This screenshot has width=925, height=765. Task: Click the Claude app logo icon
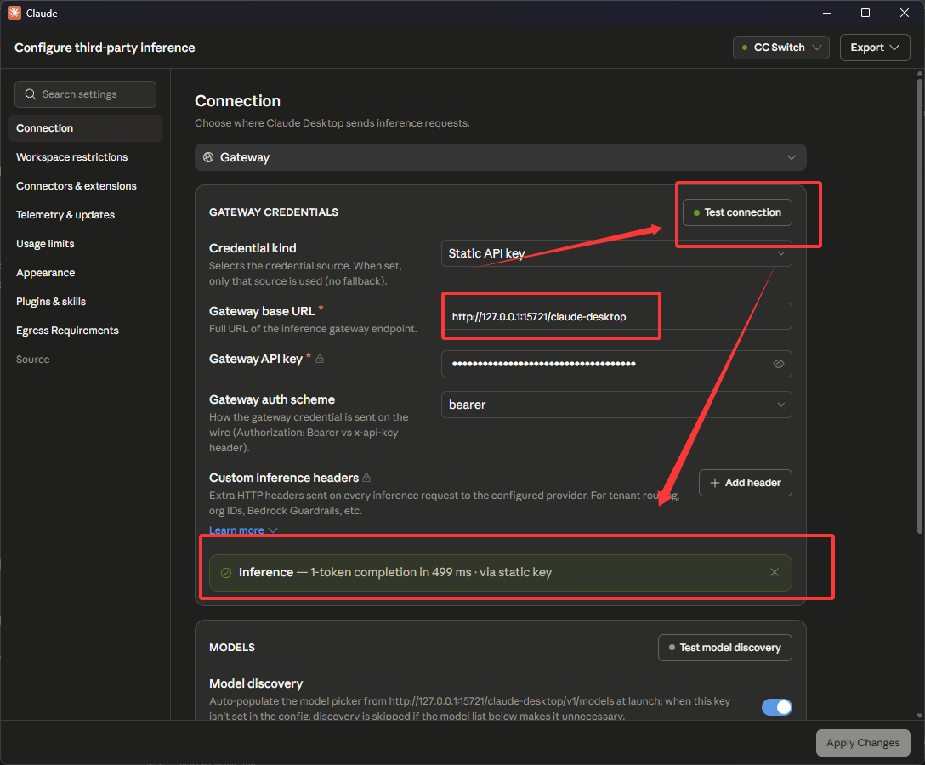(14, 13)
